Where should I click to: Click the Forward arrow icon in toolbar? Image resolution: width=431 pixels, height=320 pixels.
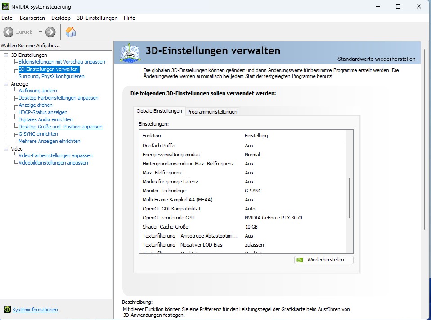[x=50, y=32]
